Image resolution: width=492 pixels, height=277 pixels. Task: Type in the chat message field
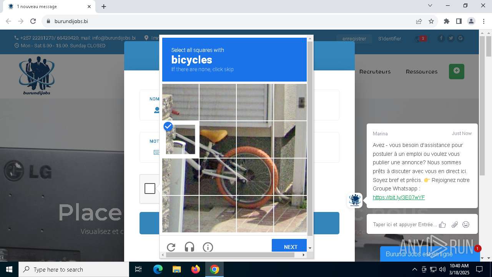coord(405,224)
